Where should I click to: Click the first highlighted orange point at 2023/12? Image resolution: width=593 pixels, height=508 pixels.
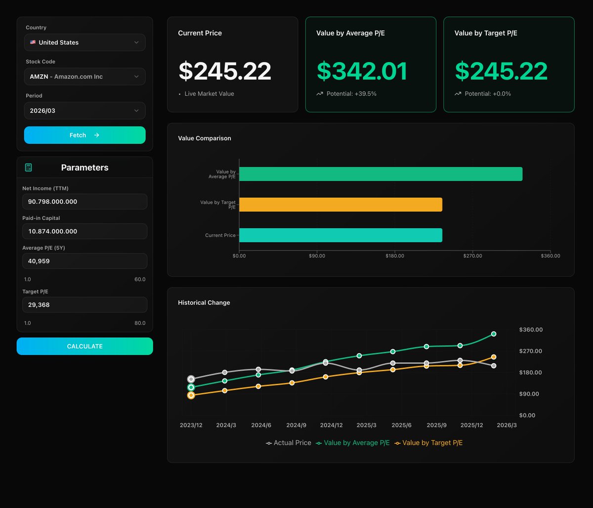pos(191,395)
